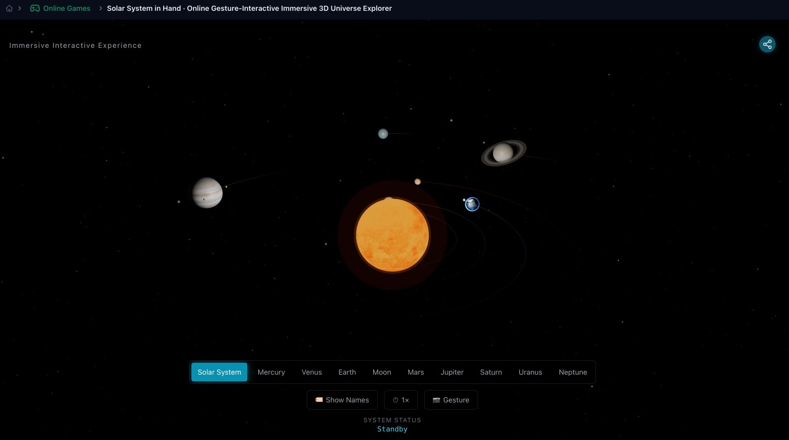Viewport: 789px width, 440px height.
Task: Select the Moon tab
Action: pyautogui.click(x=382, y=372)
